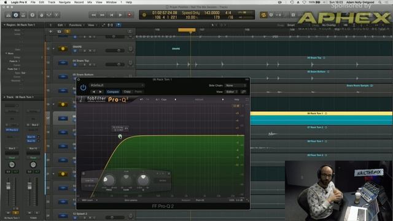This screenshot has height=221, width=393.
Task: Collapse the More section in region inspector
Action: pos(6,53)
